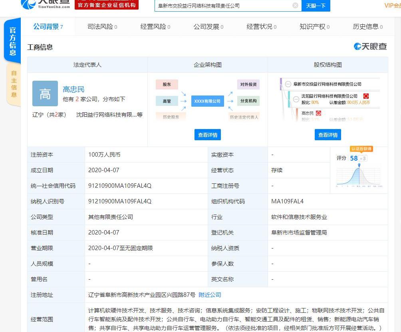Click the 历史法定代表人 node in the diagram

pyautogui.click(x=244, y=117)
